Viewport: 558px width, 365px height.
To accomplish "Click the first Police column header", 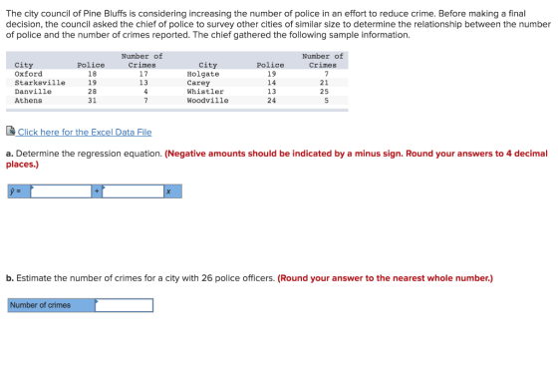I will (91, 65).
